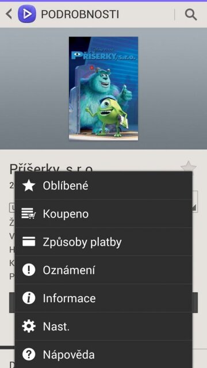Viewport: 207px width, 368px height.
Task: Click the cart list icon for Koupeno
Action: coord(29,213)
